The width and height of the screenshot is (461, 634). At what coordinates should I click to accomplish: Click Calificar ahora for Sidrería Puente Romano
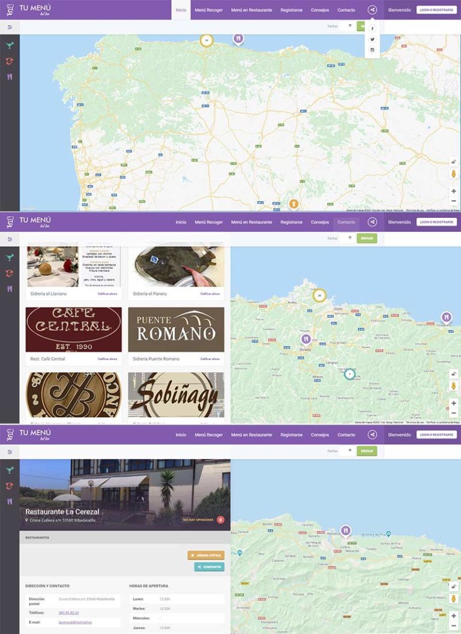(210, 358)
